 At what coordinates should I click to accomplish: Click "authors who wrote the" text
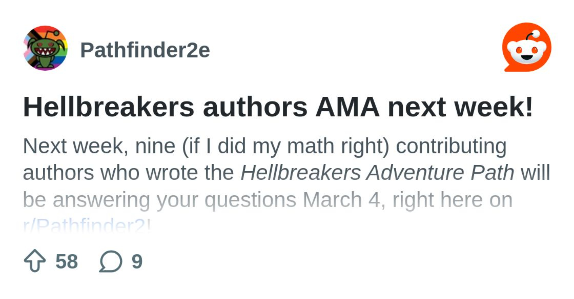click(128, 173)
